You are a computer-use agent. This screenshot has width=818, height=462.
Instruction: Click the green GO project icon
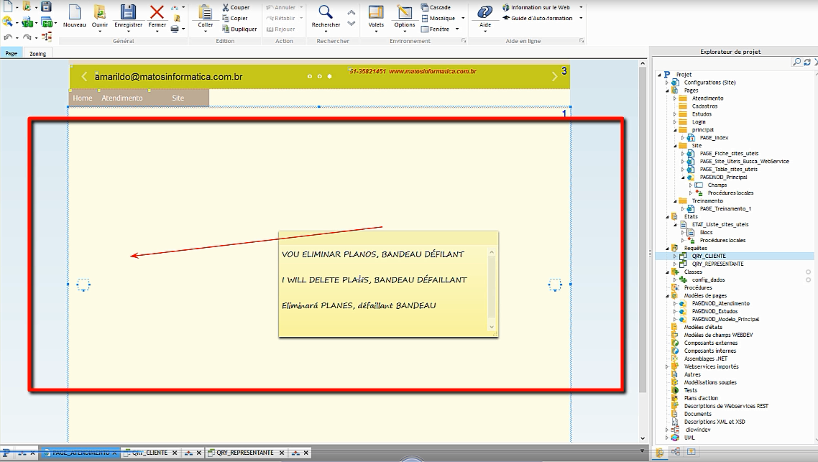click(x=47, y=22)
